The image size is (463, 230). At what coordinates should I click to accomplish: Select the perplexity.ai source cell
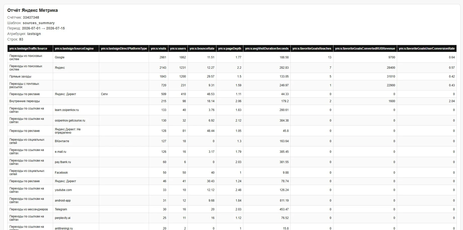76,218
